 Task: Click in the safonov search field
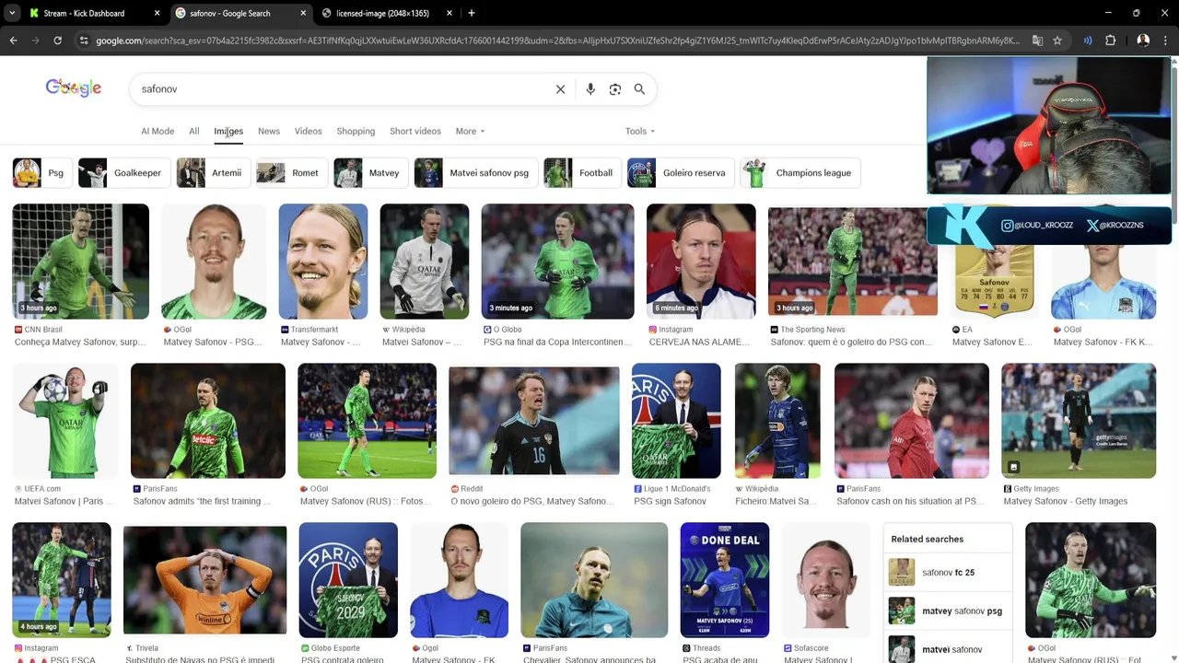click(x=341, y=89)
